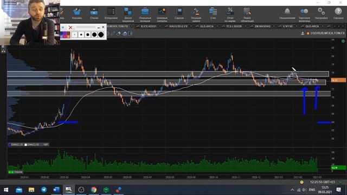Switch to the first GLD.ARCA chart tab
Viewport: 347px width, 195px height.
(x=207, y=27)
